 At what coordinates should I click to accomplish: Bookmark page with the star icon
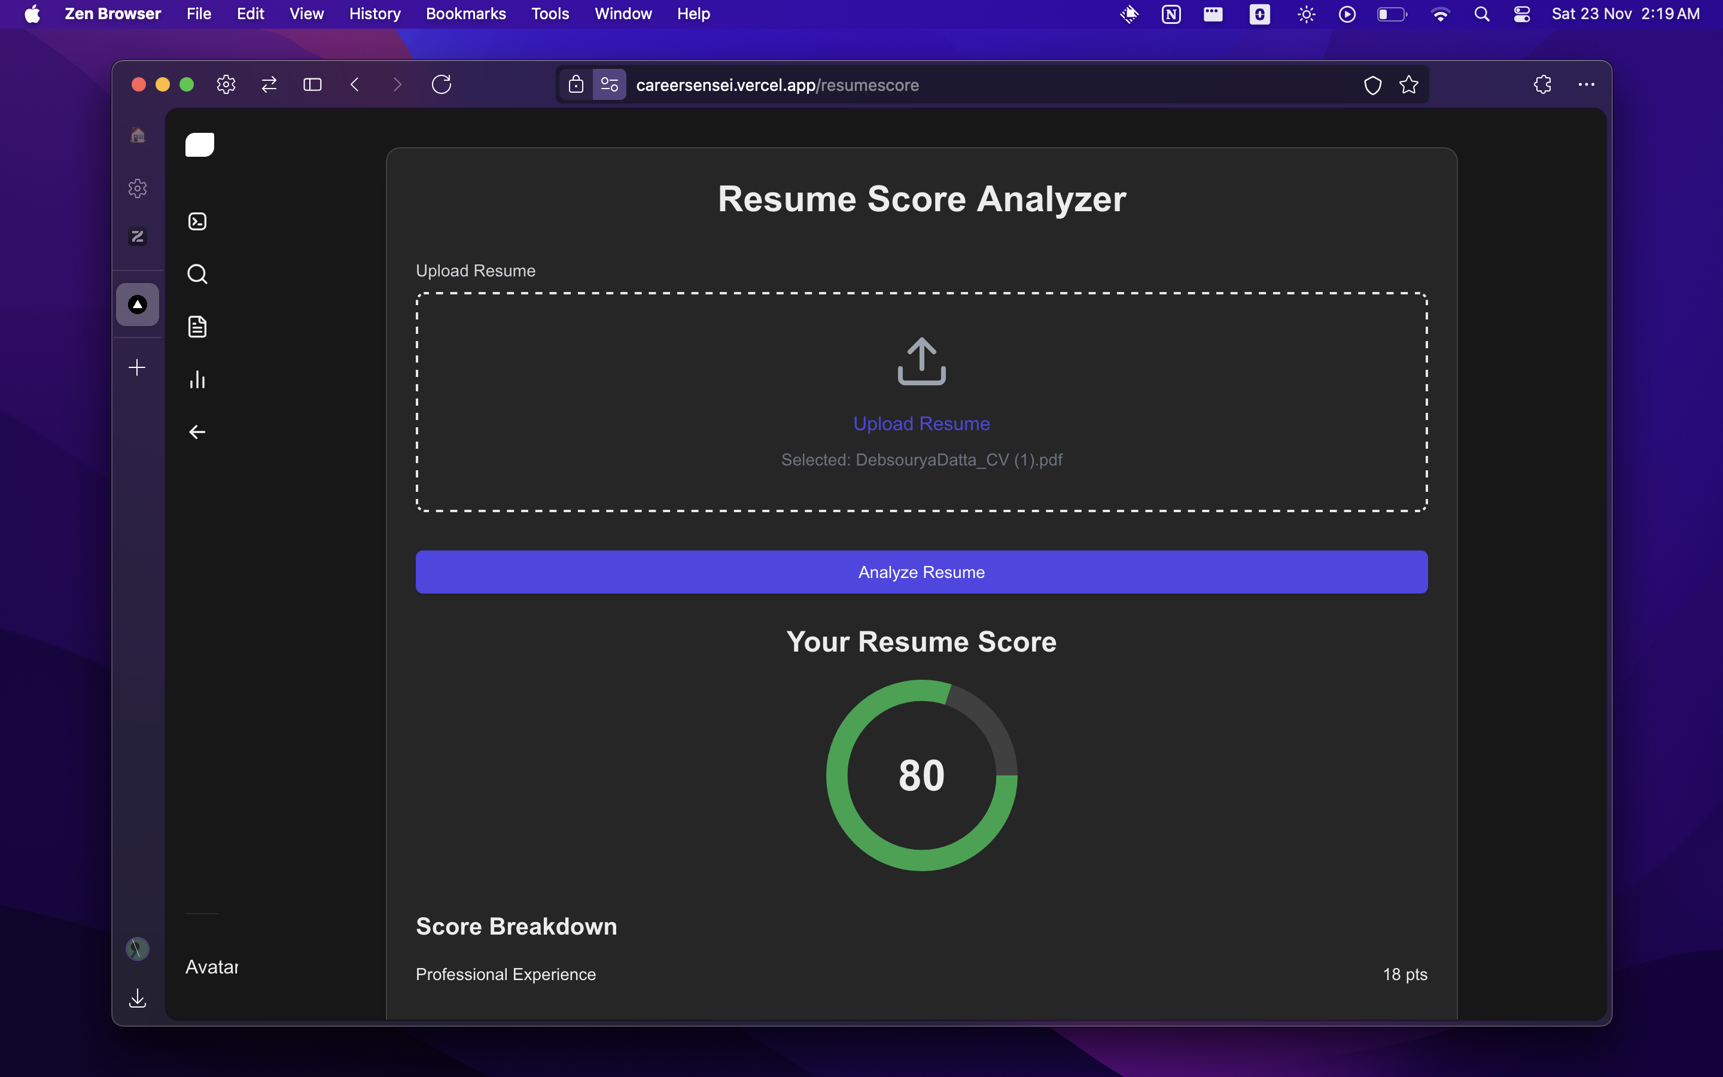click(1408, 85)
